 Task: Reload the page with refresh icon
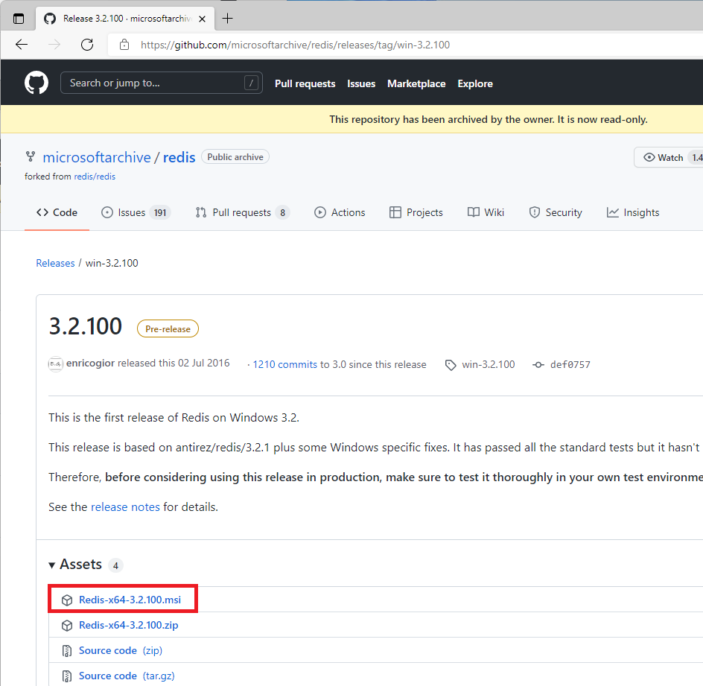coord(87,45)
